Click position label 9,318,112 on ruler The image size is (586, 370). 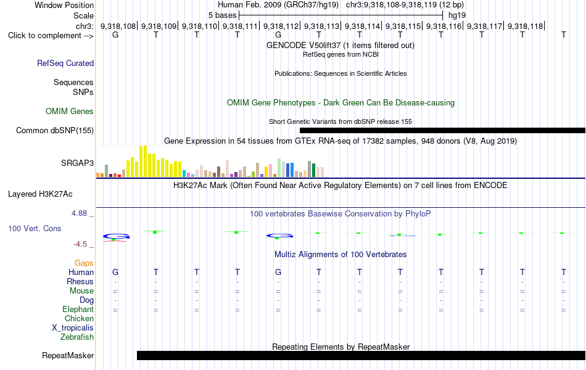(281, 26)
